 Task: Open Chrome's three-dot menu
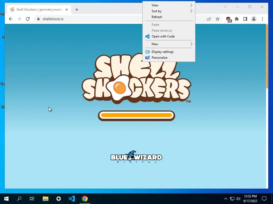[262, 19]
